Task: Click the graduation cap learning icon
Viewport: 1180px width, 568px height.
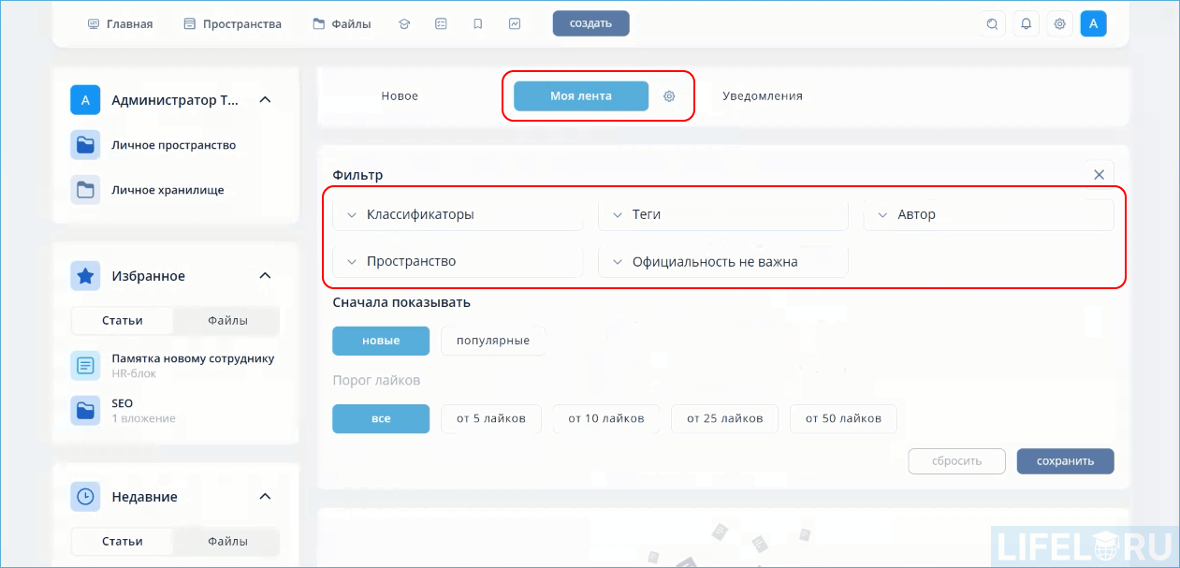Action: (404, 23)
